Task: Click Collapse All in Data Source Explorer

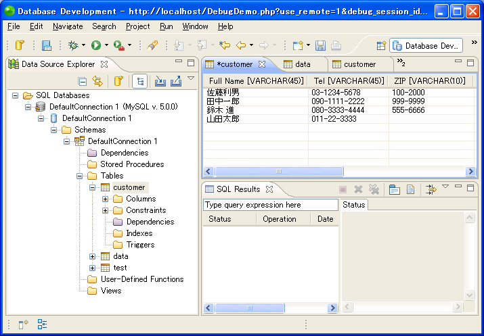Action: pyautogui.click(x=83, y=81)
